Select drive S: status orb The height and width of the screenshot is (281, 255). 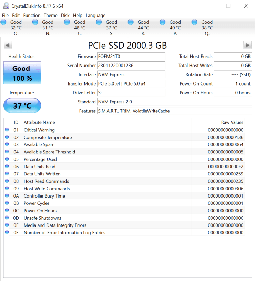tap(99, 22)
